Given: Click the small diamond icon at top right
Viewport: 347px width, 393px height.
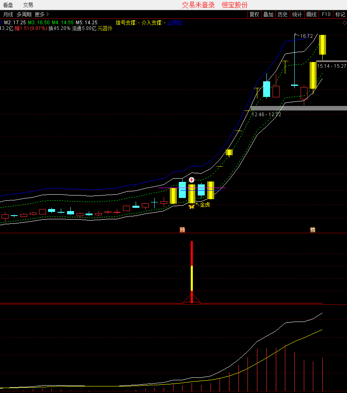Looking at the screenshot, I should pyautogui.click(x=344, y=23).
